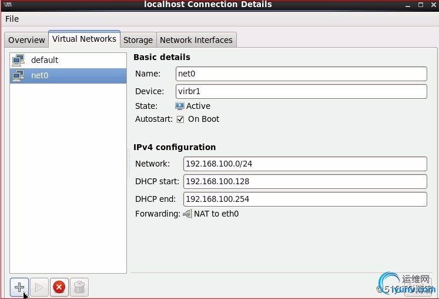Toggle the Autostart On Boot checkbox

pos(180,119)
